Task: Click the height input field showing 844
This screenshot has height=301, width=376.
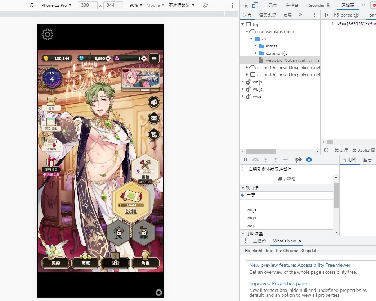Action: point(113,5)
